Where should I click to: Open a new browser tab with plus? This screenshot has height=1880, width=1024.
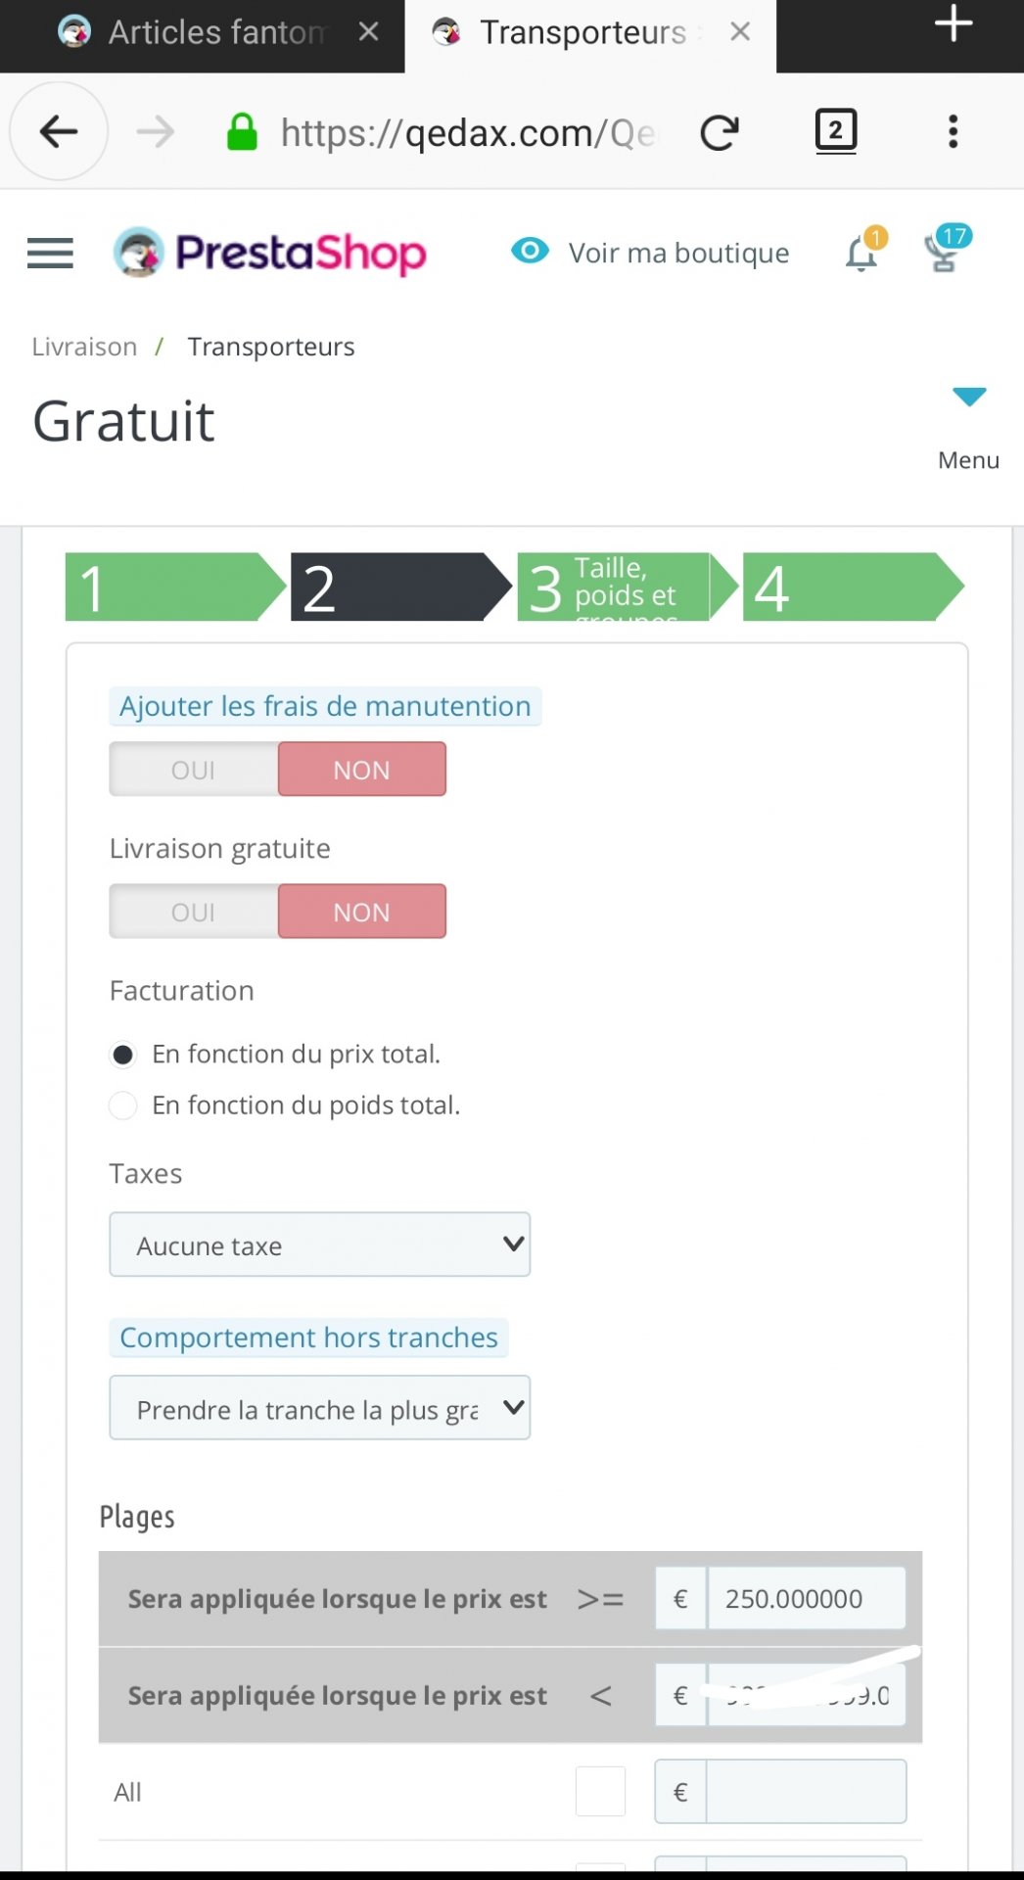(x=954, y=23)
